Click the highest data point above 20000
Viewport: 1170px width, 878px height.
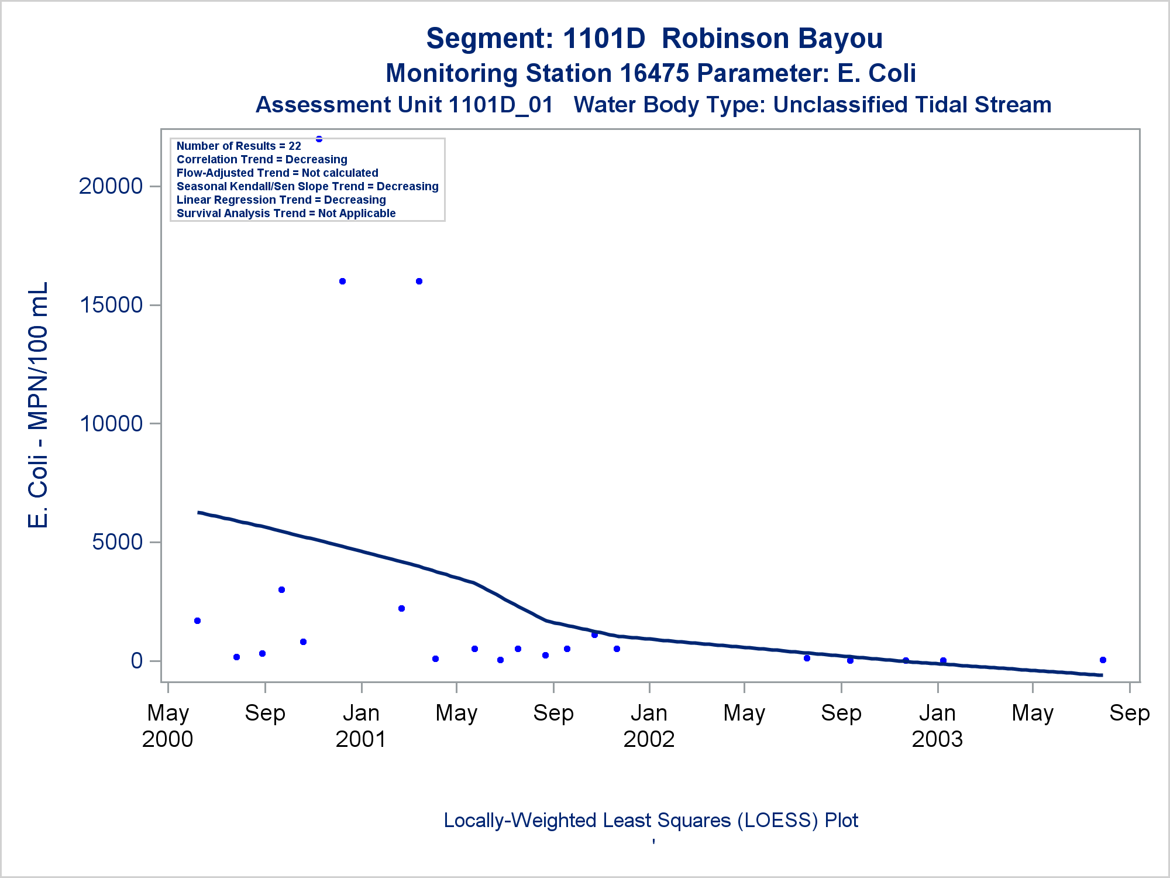(319, 139)
